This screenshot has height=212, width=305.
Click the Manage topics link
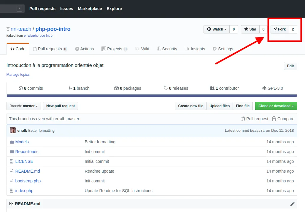[x=18, y=75]
